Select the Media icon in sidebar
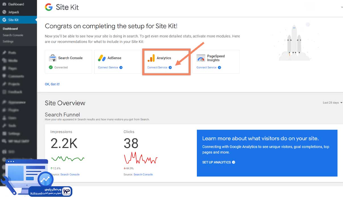This screenshot has height=197, width=343. coord(4,60)
